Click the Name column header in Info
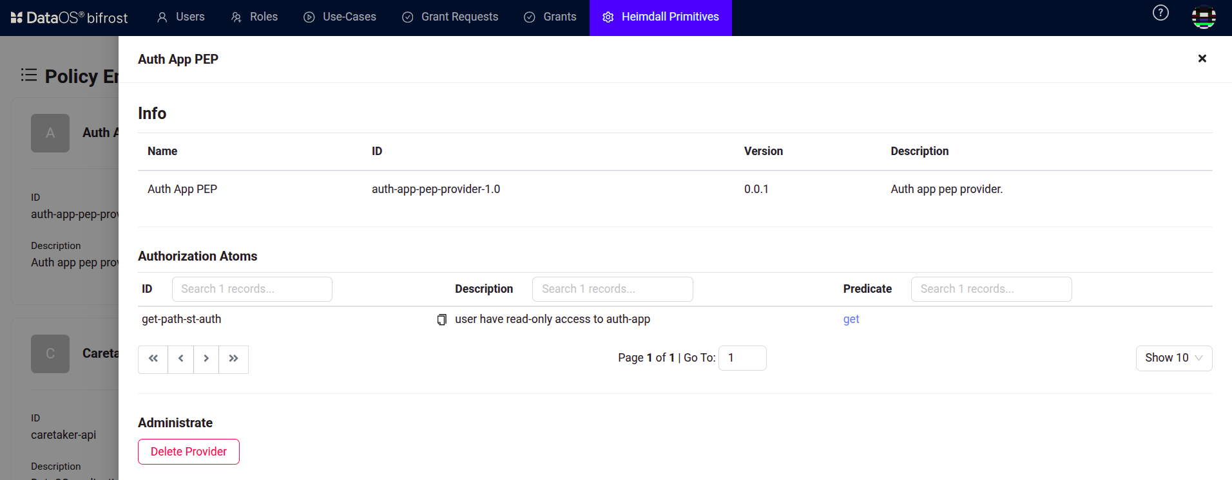The width and height of the screenshot is (1232, 480). coord(162,151)
